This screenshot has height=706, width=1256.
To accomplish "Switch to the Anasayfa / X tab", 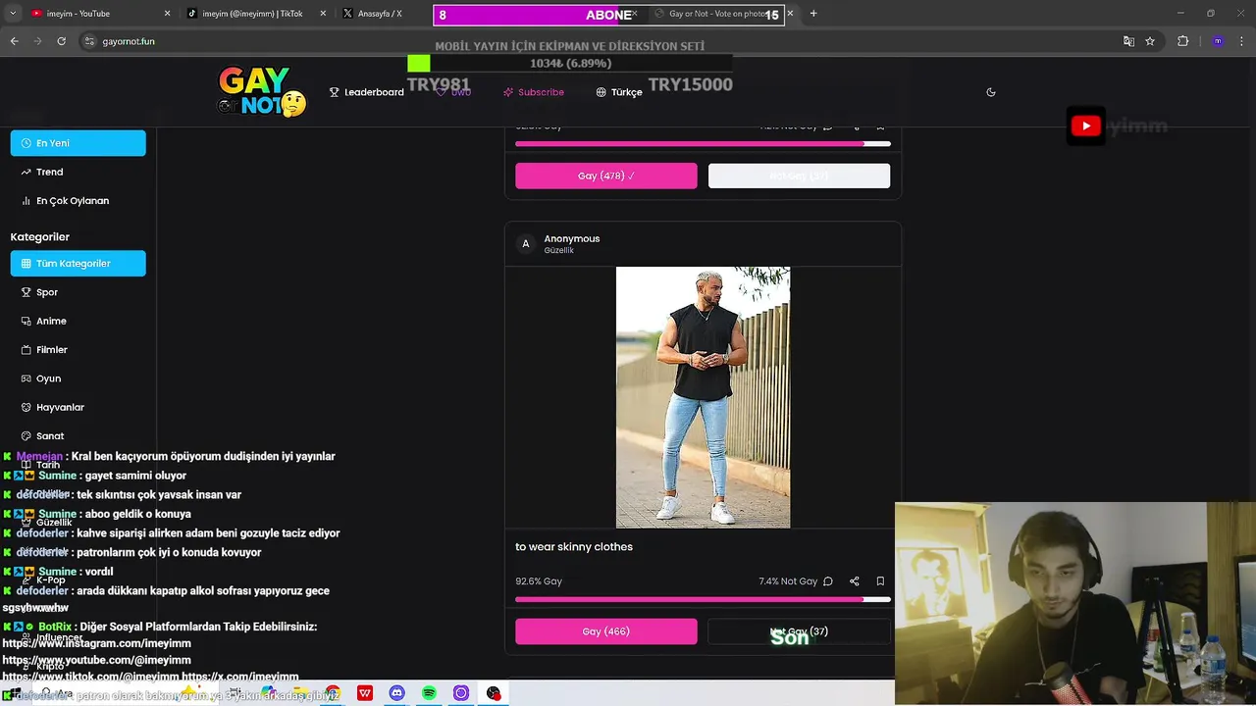I will coord(380,14).
